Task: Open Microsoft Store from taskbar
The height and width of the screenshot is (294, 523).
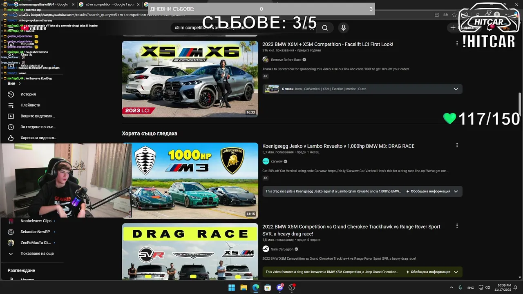Action: click(268, 287)
